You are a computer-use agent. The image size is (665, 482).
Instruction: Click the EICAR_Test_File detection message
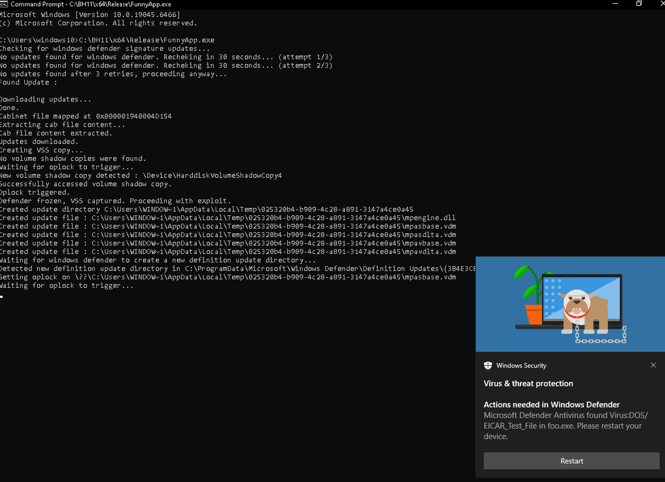pyautogui.click(x=565, y=426)
